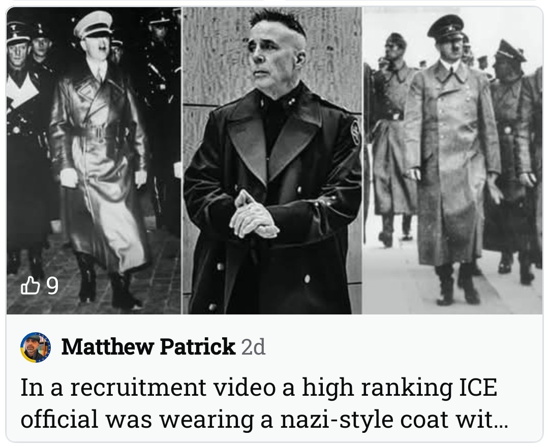Click the like count number 9
This screenshot has width=549, height=444.
(x=52, y=286)
